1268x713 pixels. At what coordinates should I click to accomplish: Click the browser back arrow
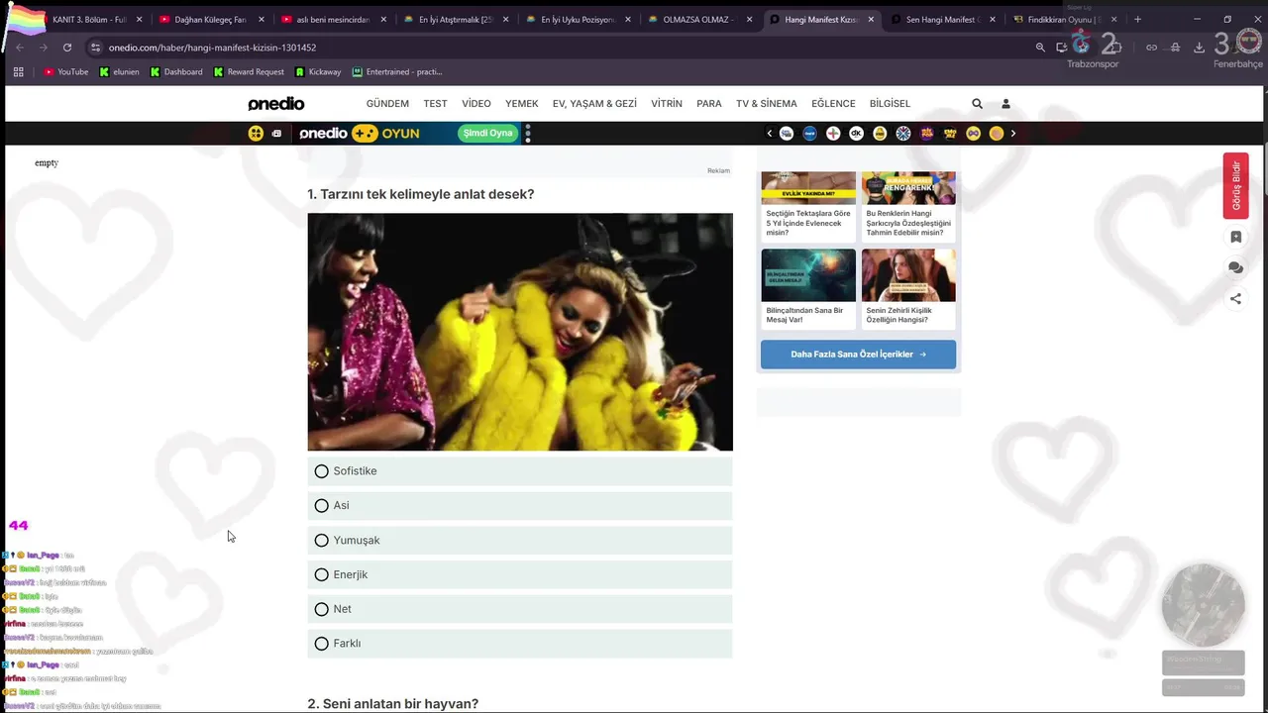tap(19, 48)
